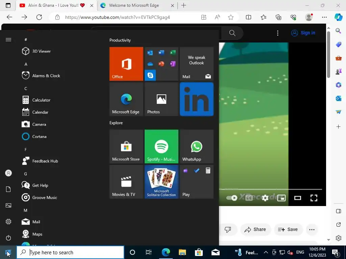
Task: Show hidden system tray icons
Action: [x=266, y=252]
